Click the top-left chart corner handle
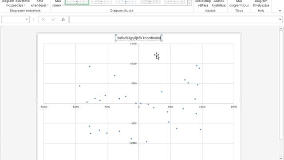Image resolution: width=284 pixels, height=160 pixels. [37, 33]
